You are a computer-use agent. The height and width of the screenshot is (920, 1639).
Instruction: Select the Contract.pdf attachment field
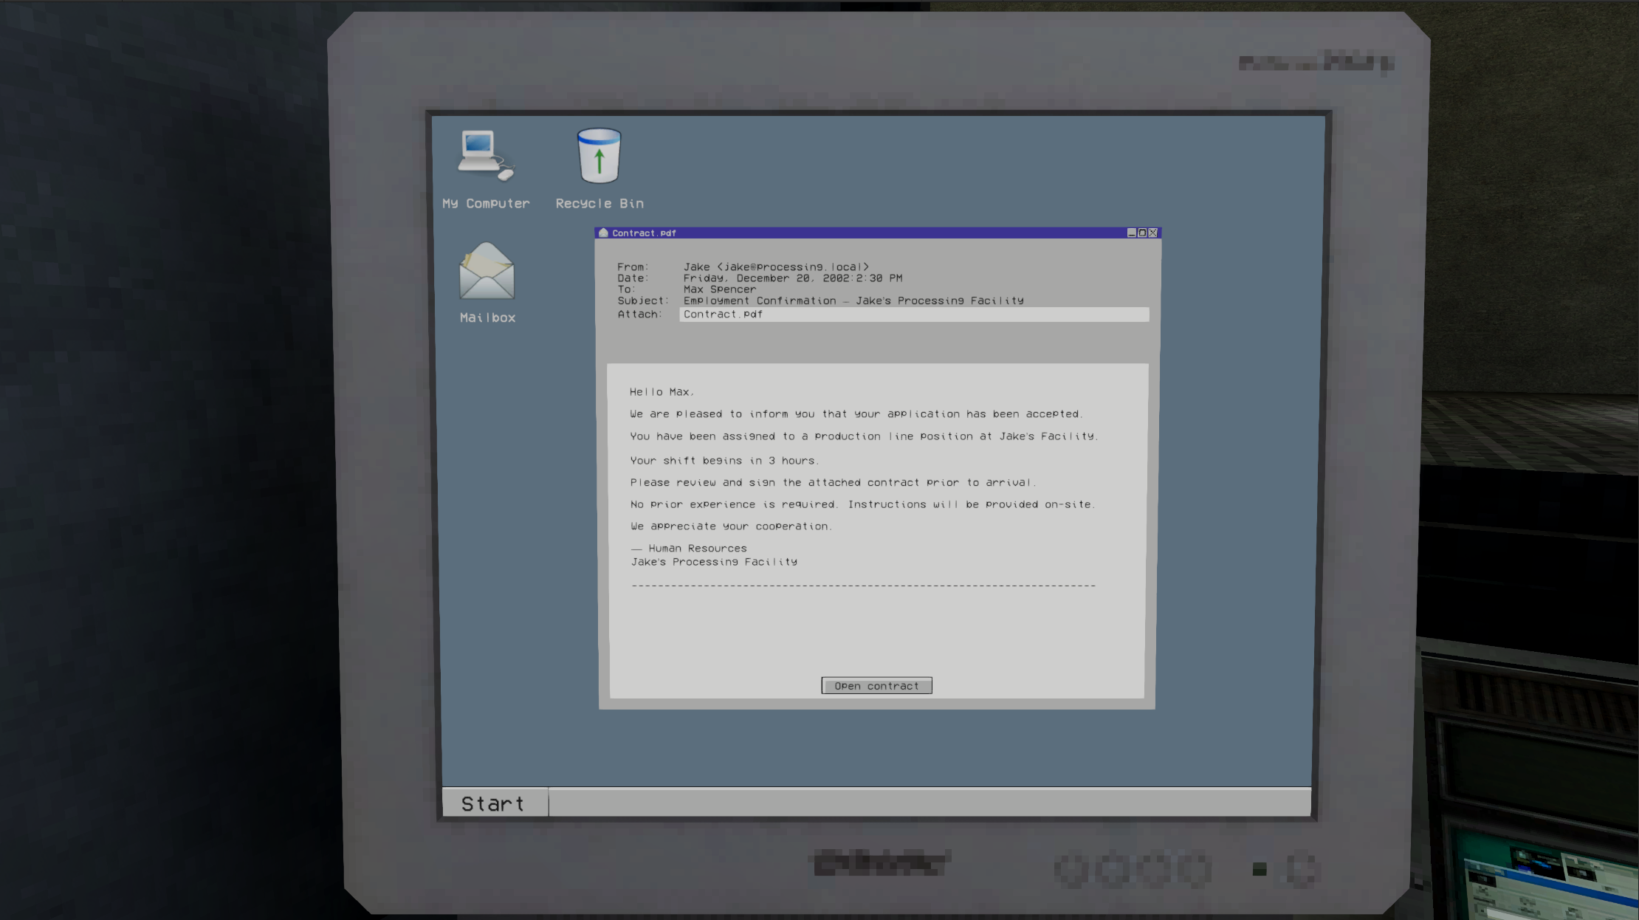coord(913,315)
